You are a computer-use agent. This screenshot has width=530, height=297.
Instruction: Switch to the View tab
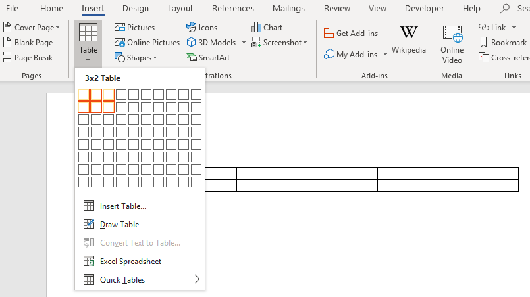(377, 8)
